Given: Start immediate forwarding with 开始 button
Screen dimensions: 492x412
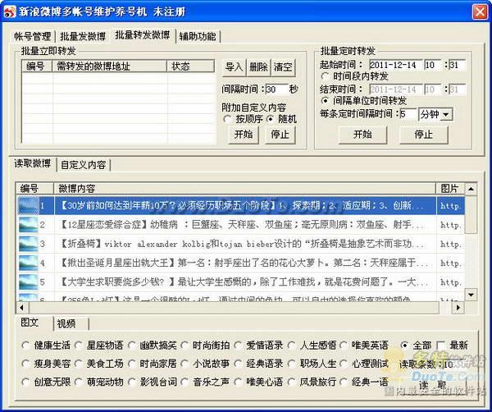Looking at the screenshot, I should (x=244, y=135).
